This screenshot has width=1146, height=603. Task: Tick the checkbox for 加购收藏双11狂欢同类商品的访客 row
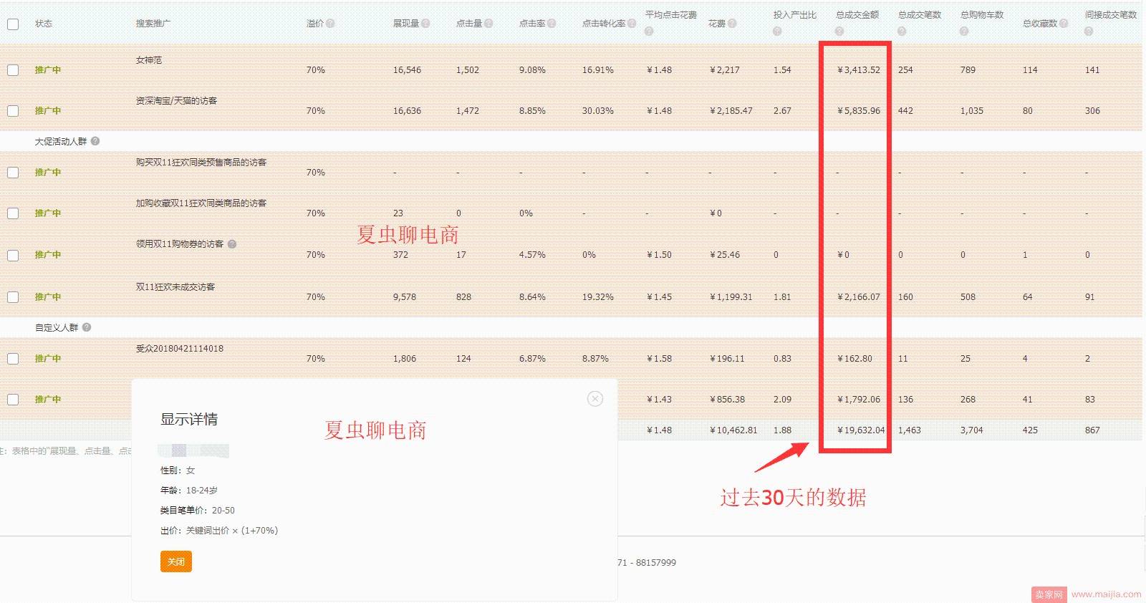click(13, 213)
